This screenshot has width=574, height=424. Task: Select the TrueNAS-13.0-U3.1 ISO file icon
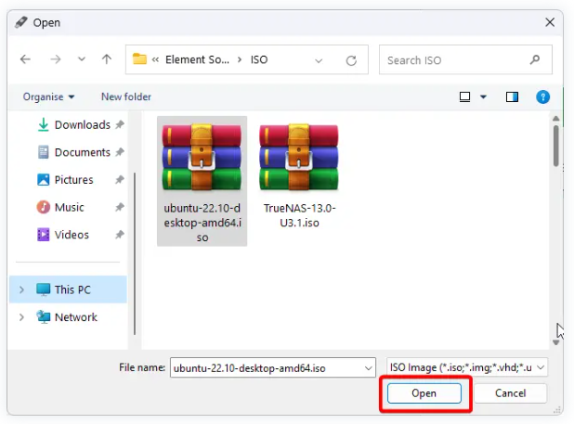(x=299, y=158)
